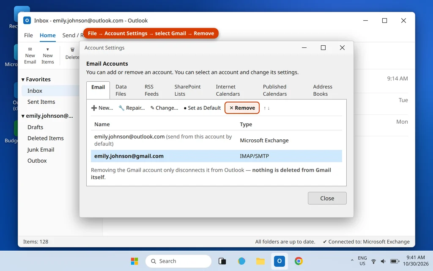
Task: Open the Sent Items folder
Action: [41, 102]
